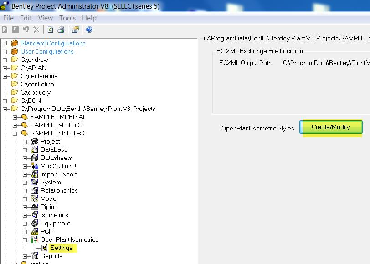Click the Model node icon

35,199
